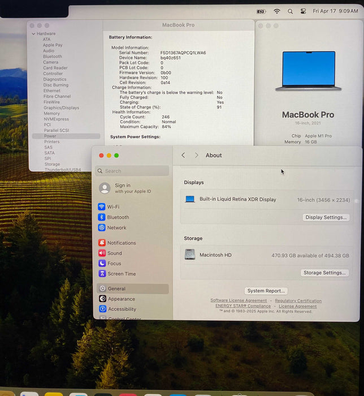Select Ethernet in the System Information sidebar
Image resolution: width=364 pixels, height=396 pixels.
[x=51, y=91]
